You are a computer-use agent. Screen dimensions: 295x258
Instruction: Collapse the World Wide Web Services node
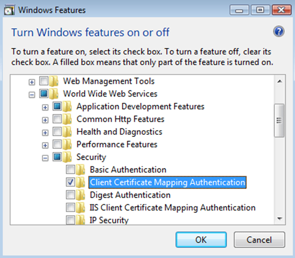coord(32,95)
